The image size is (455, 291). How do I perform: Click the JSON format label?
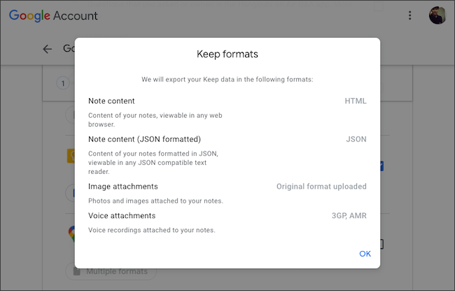(356, 139)
